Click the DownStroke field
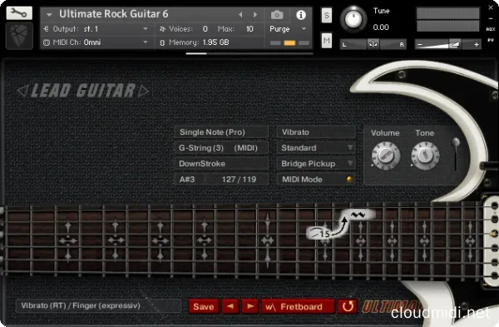This screenshot has height=327, width=499. 221,164
